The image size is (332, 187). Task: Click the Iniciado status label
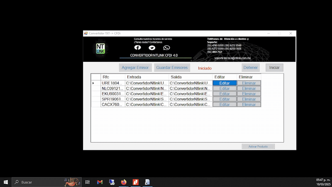click(205, 68)
